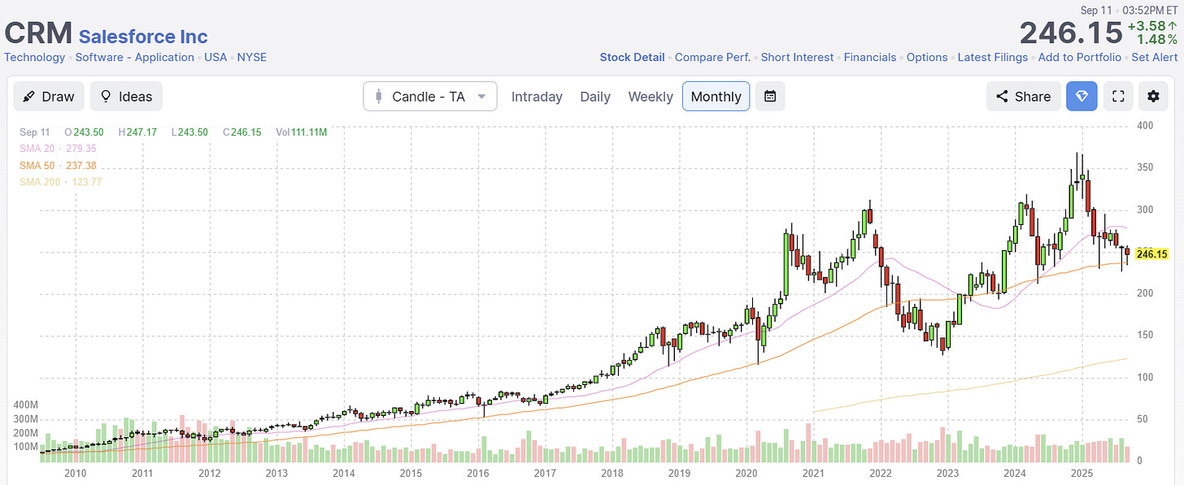
Task: Click the Share chart button
Action: click(1024, 97)
